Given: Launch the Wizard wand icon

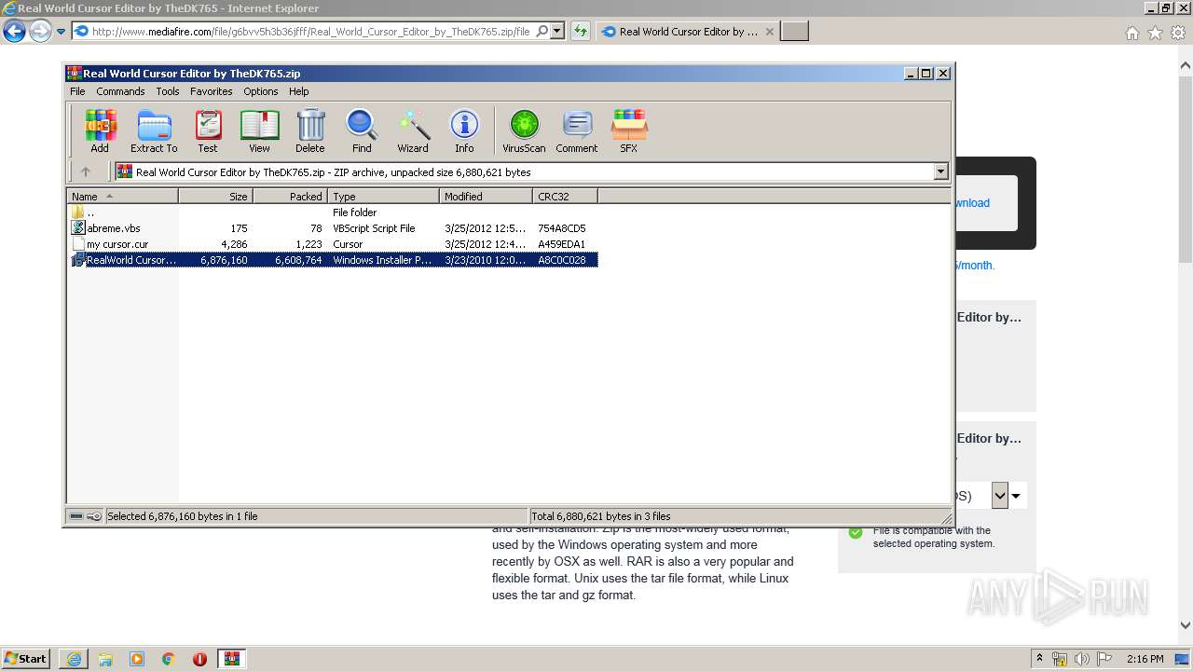Looking at the screenshot, I should pos(413,130).
